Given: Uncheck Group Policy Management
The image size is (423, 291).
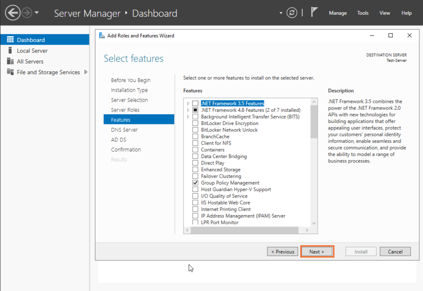Looking at the screenshot, I should (x=195, y=182).
